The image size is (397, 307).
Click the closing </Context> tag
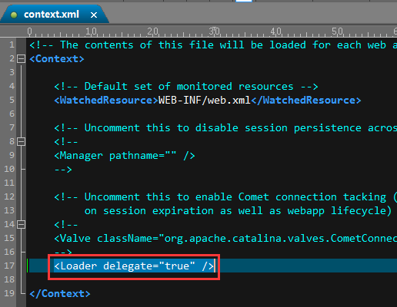(60, 294)
